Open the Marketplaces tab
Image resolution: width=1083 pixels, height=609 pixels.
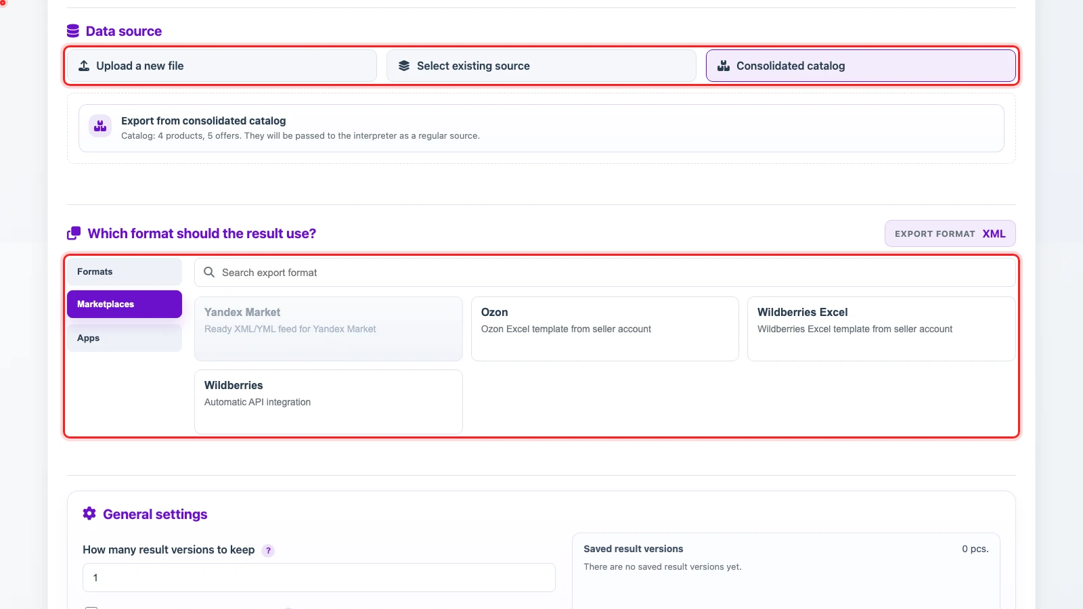coord(125,304)
